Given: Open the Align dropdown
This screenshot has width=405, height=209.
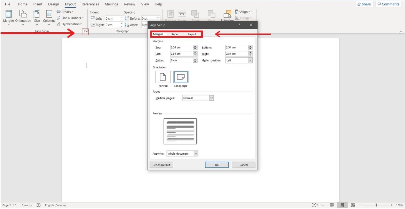Looking at the screenshot, I should coord(243,12).
